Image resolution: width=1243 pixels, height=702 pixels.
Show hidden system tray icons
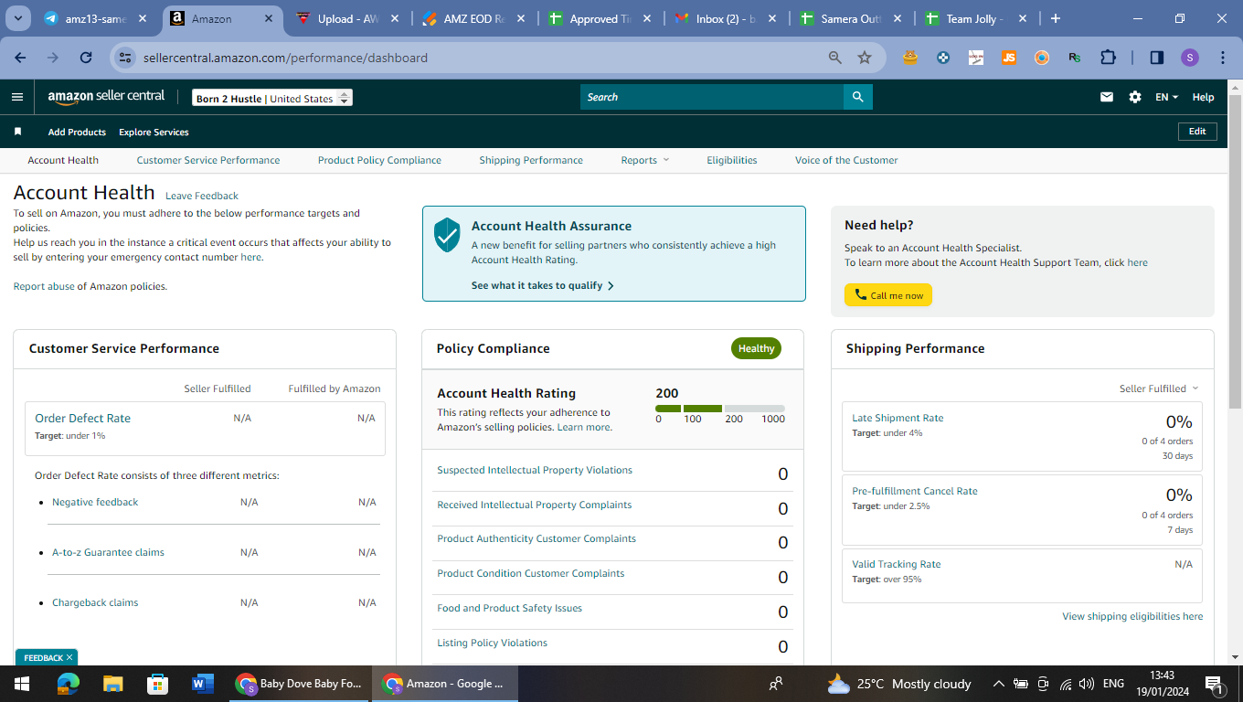998,684
